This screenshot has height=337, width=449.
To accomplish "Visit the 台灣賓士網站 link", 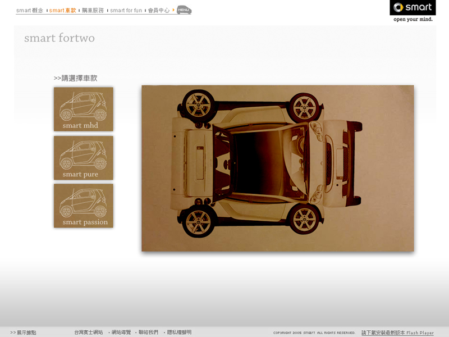I will pos(89,333).
